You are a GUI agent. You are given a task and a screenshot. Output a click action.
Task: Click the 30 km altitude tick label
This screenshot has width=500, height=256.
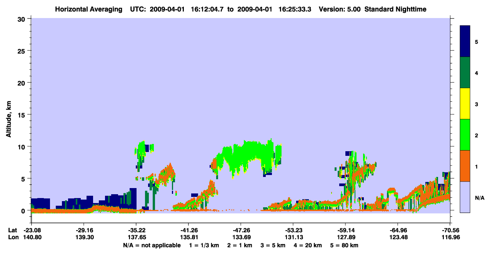pos(22,18)
